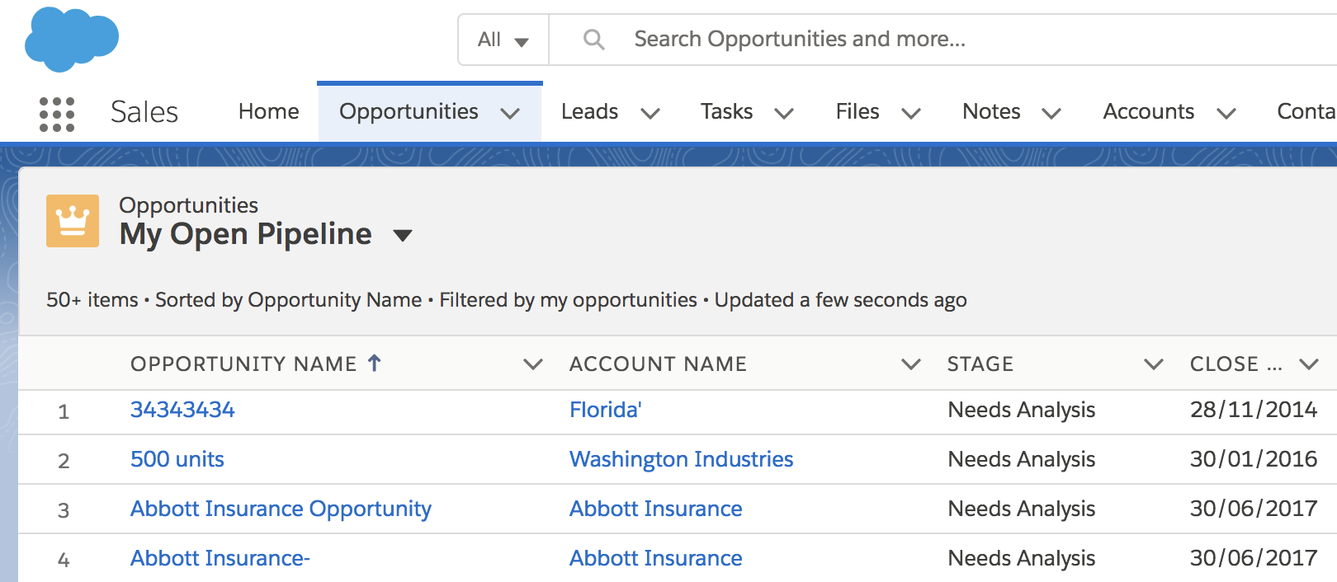Screen dimensions: 1337x582
Task: Sort by the Account Name column header
Action: click(658, 364)
